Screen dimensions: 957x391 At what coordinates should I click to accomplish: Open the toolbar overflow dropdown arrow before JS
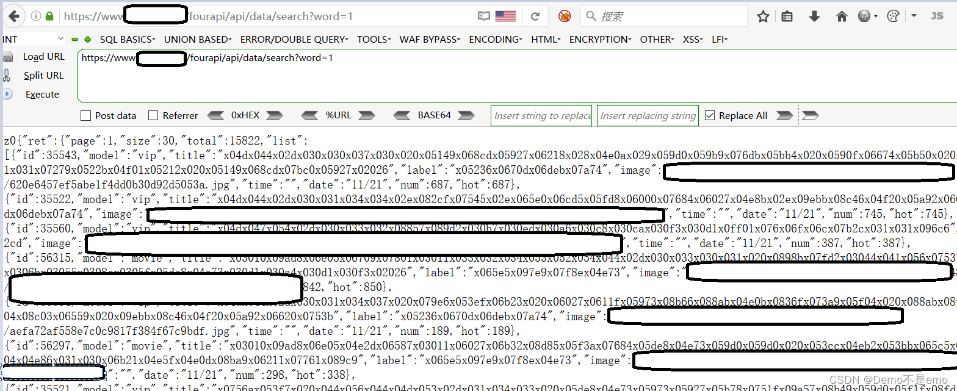(x=914, y=16)
